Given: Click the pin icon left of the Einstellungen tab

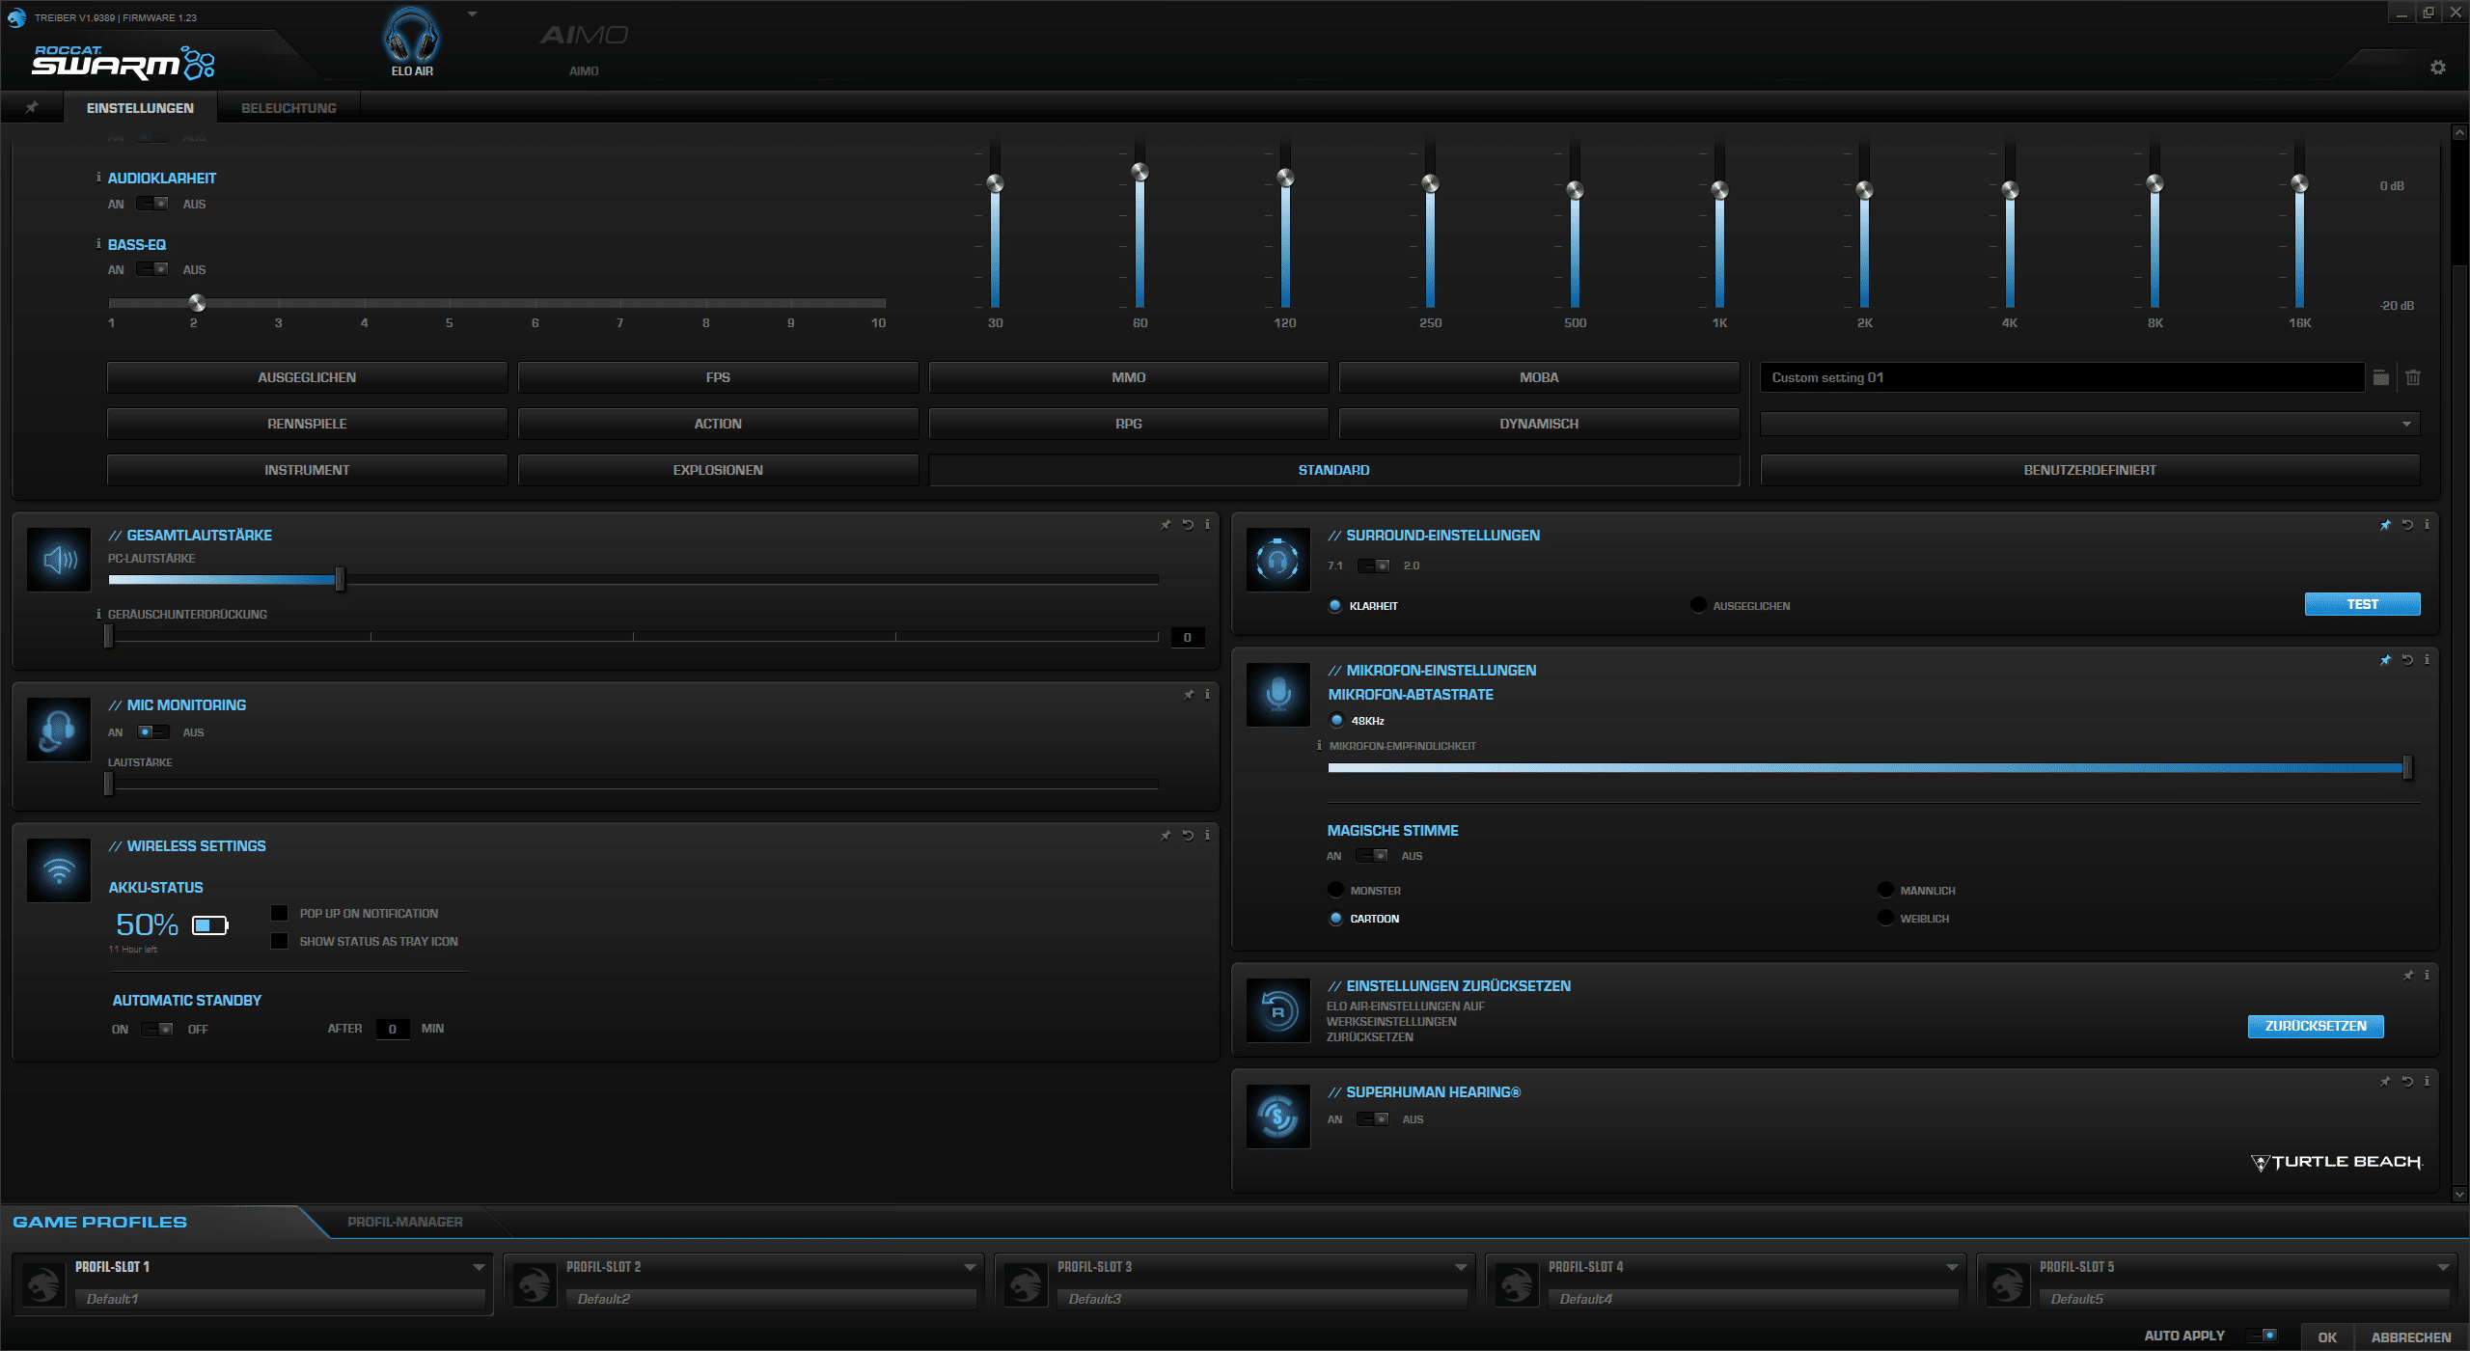Looking at the screenshot, I should (x=32, y=107).
